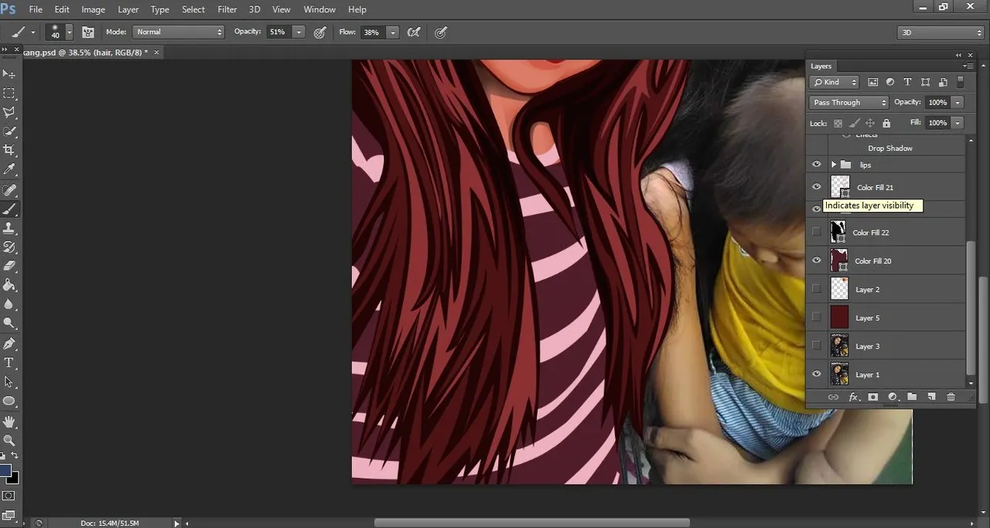Viewport: 990px width, 528px height.
Task: Add a layer mask
Action: [873, 397]
